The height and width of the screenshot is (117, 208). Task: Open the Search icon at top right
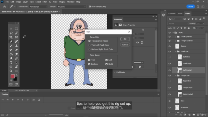[198, 6]
